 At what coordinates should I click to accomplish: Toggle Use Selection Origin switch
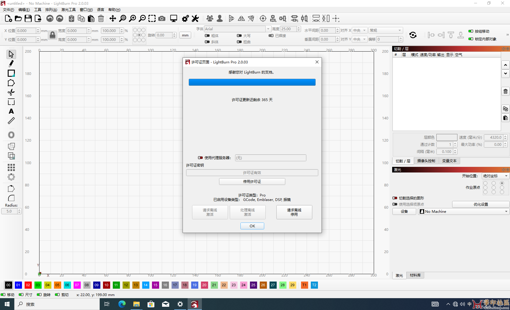(x=395, y=204)
